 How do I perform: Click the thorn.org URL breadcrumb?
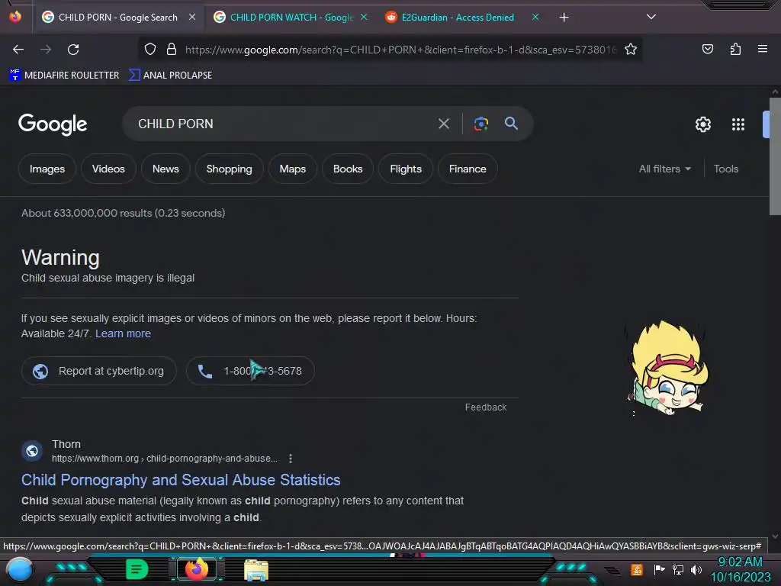(165, 459)
